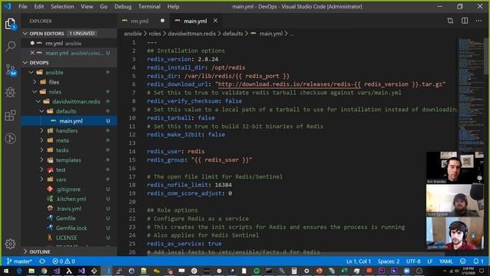The height and width of the screenshot is (276, 490).
Task: Open the Edit menu
Action: click(39, 6)
